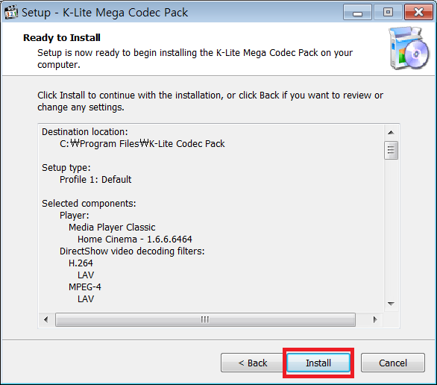
Task: Click the 'Profile 1: Default' line
Action: coord(95,180)
